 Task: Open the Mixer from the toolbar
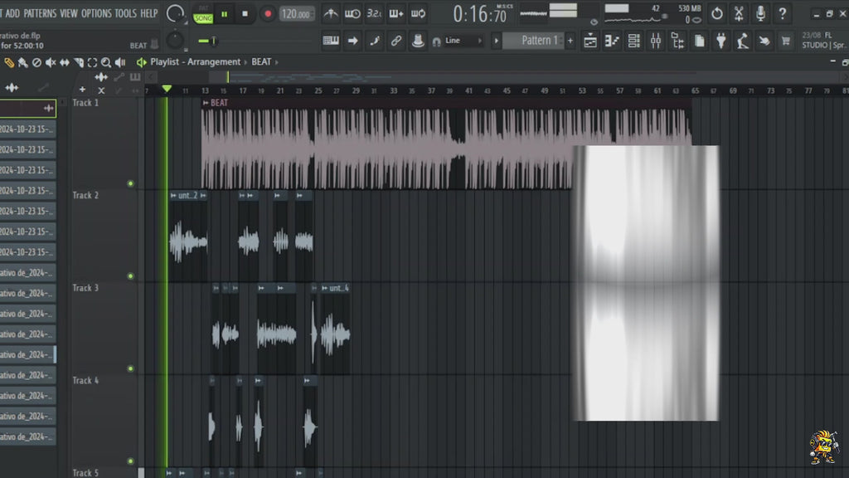(x=654, y=40)
